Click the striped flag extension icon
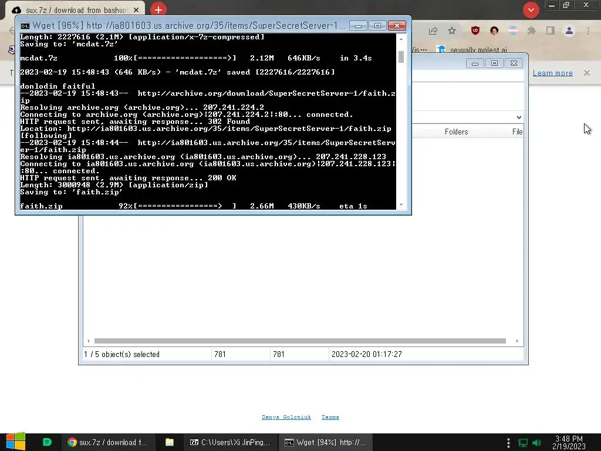This screenshot has width=601, height=451. [513, 31]
